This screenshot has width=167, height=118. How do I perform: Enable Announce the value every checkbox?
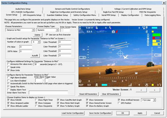click(x=8, y=64)
